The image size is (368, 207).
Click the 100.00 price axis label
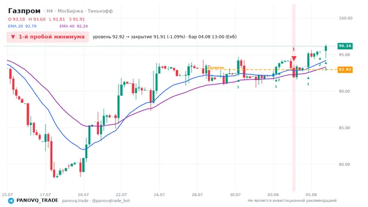coord(346,18)
